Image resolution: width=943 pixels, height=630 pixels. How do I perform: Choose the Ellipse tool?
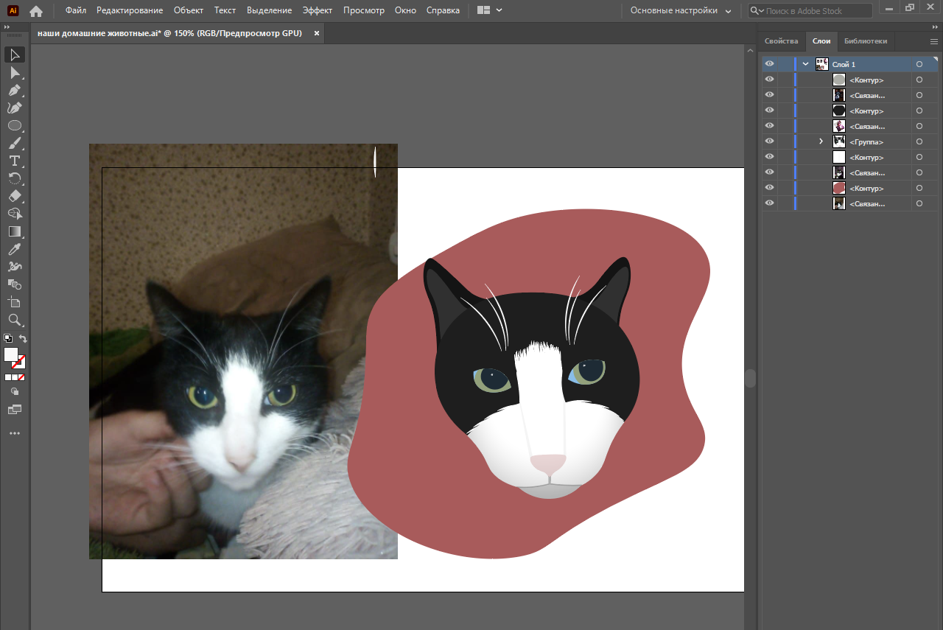pyautogui.click(x=15, y=125)
